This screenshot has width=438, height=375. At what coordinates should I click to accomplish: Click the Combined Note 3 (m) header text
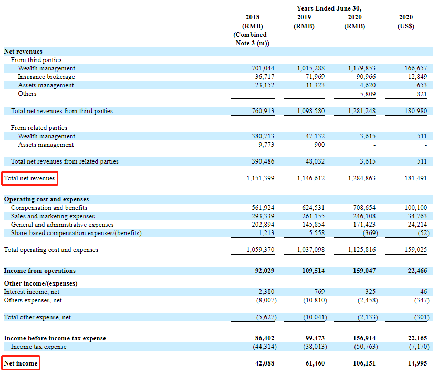252,39
